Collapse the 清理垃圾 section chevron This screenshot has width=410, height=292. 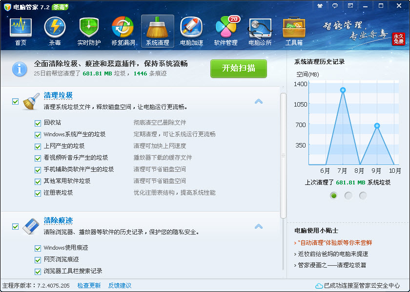click(259, 101)
